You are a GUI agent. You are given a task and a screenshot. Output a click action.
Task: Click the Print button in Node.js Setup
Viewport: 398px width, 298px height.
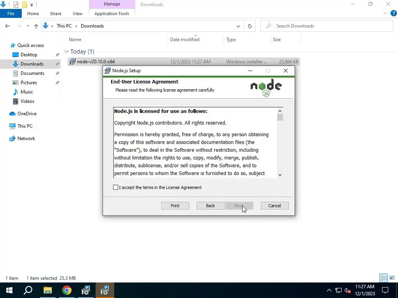pos(175,206)
